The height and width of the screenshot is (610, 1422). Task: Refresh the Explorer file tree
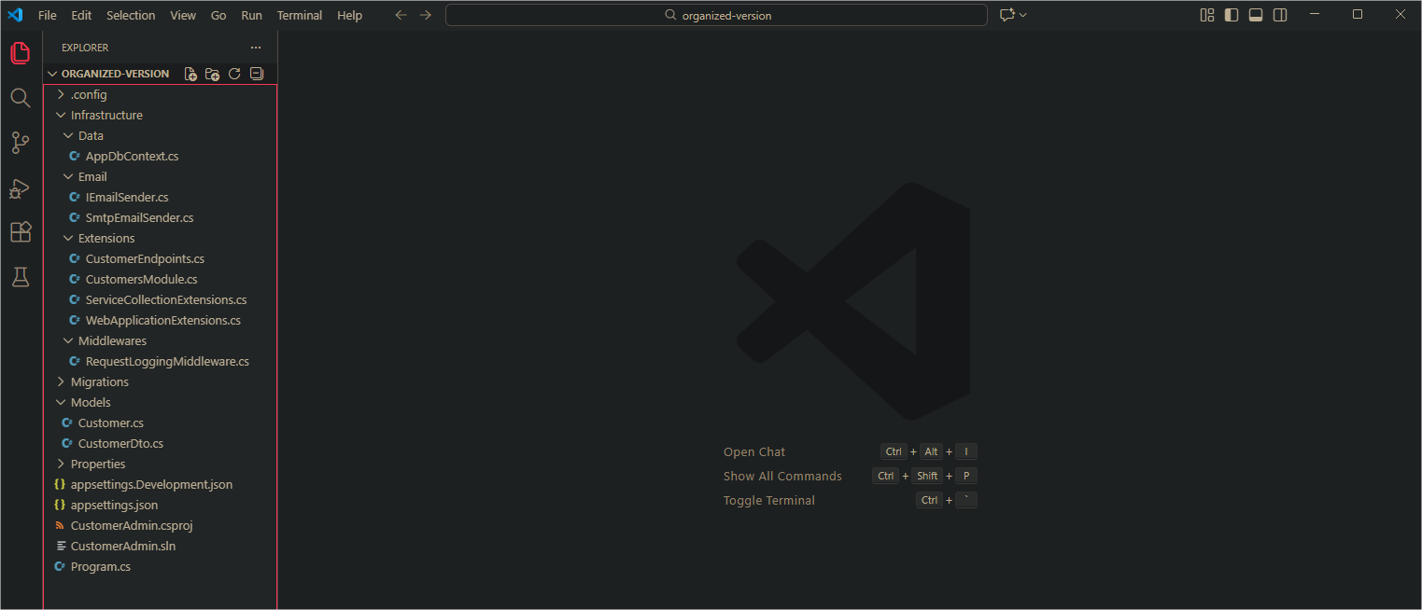(234, 74)
